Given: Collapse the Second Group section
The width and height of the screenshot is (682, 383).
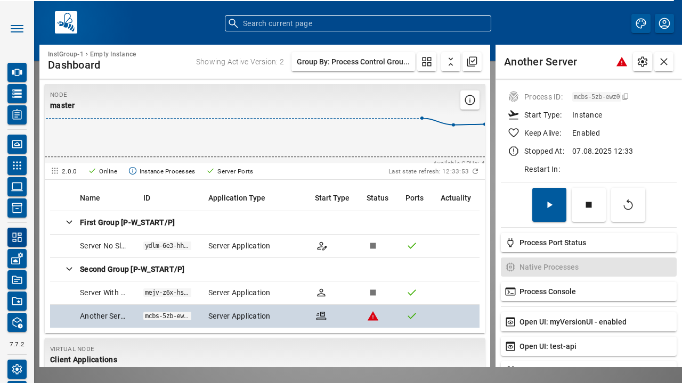Looking at the screenshot, I should 69,269.
